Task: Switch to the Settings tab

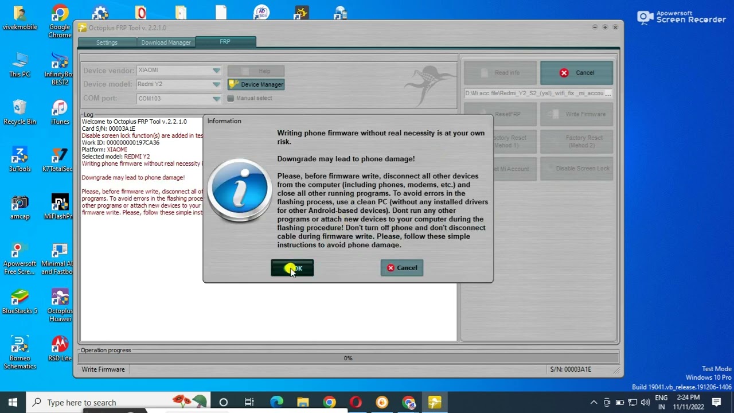Action: pos(107,42)
